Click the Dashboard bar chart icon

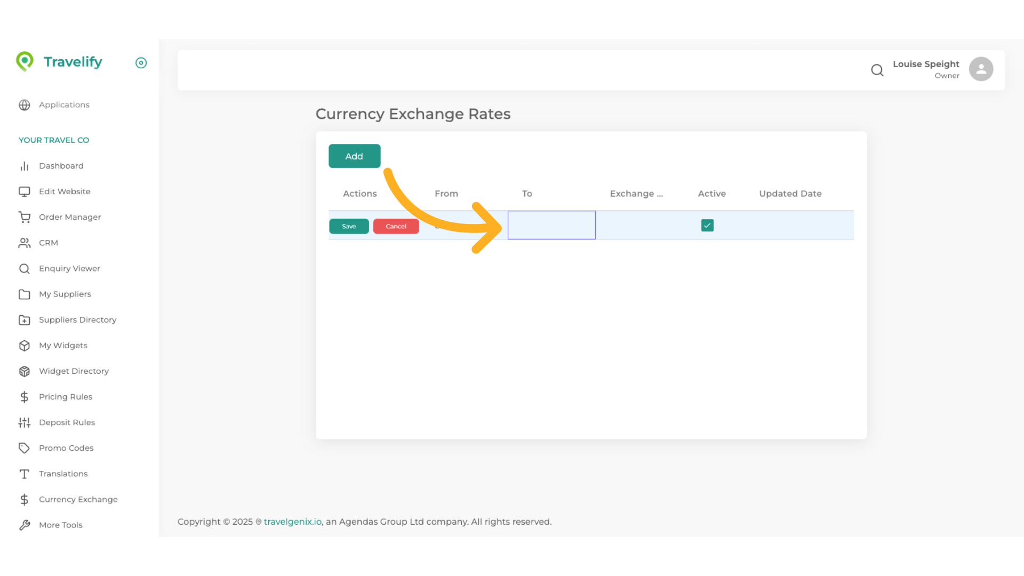pos(25,166)
